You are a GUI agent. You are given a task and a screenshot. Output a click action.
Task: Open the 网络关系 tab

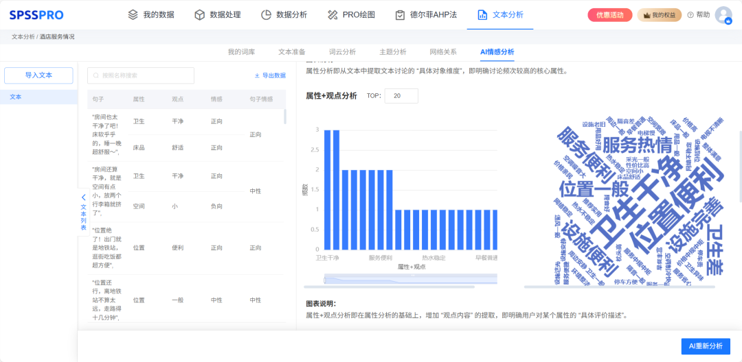point(443,52)
